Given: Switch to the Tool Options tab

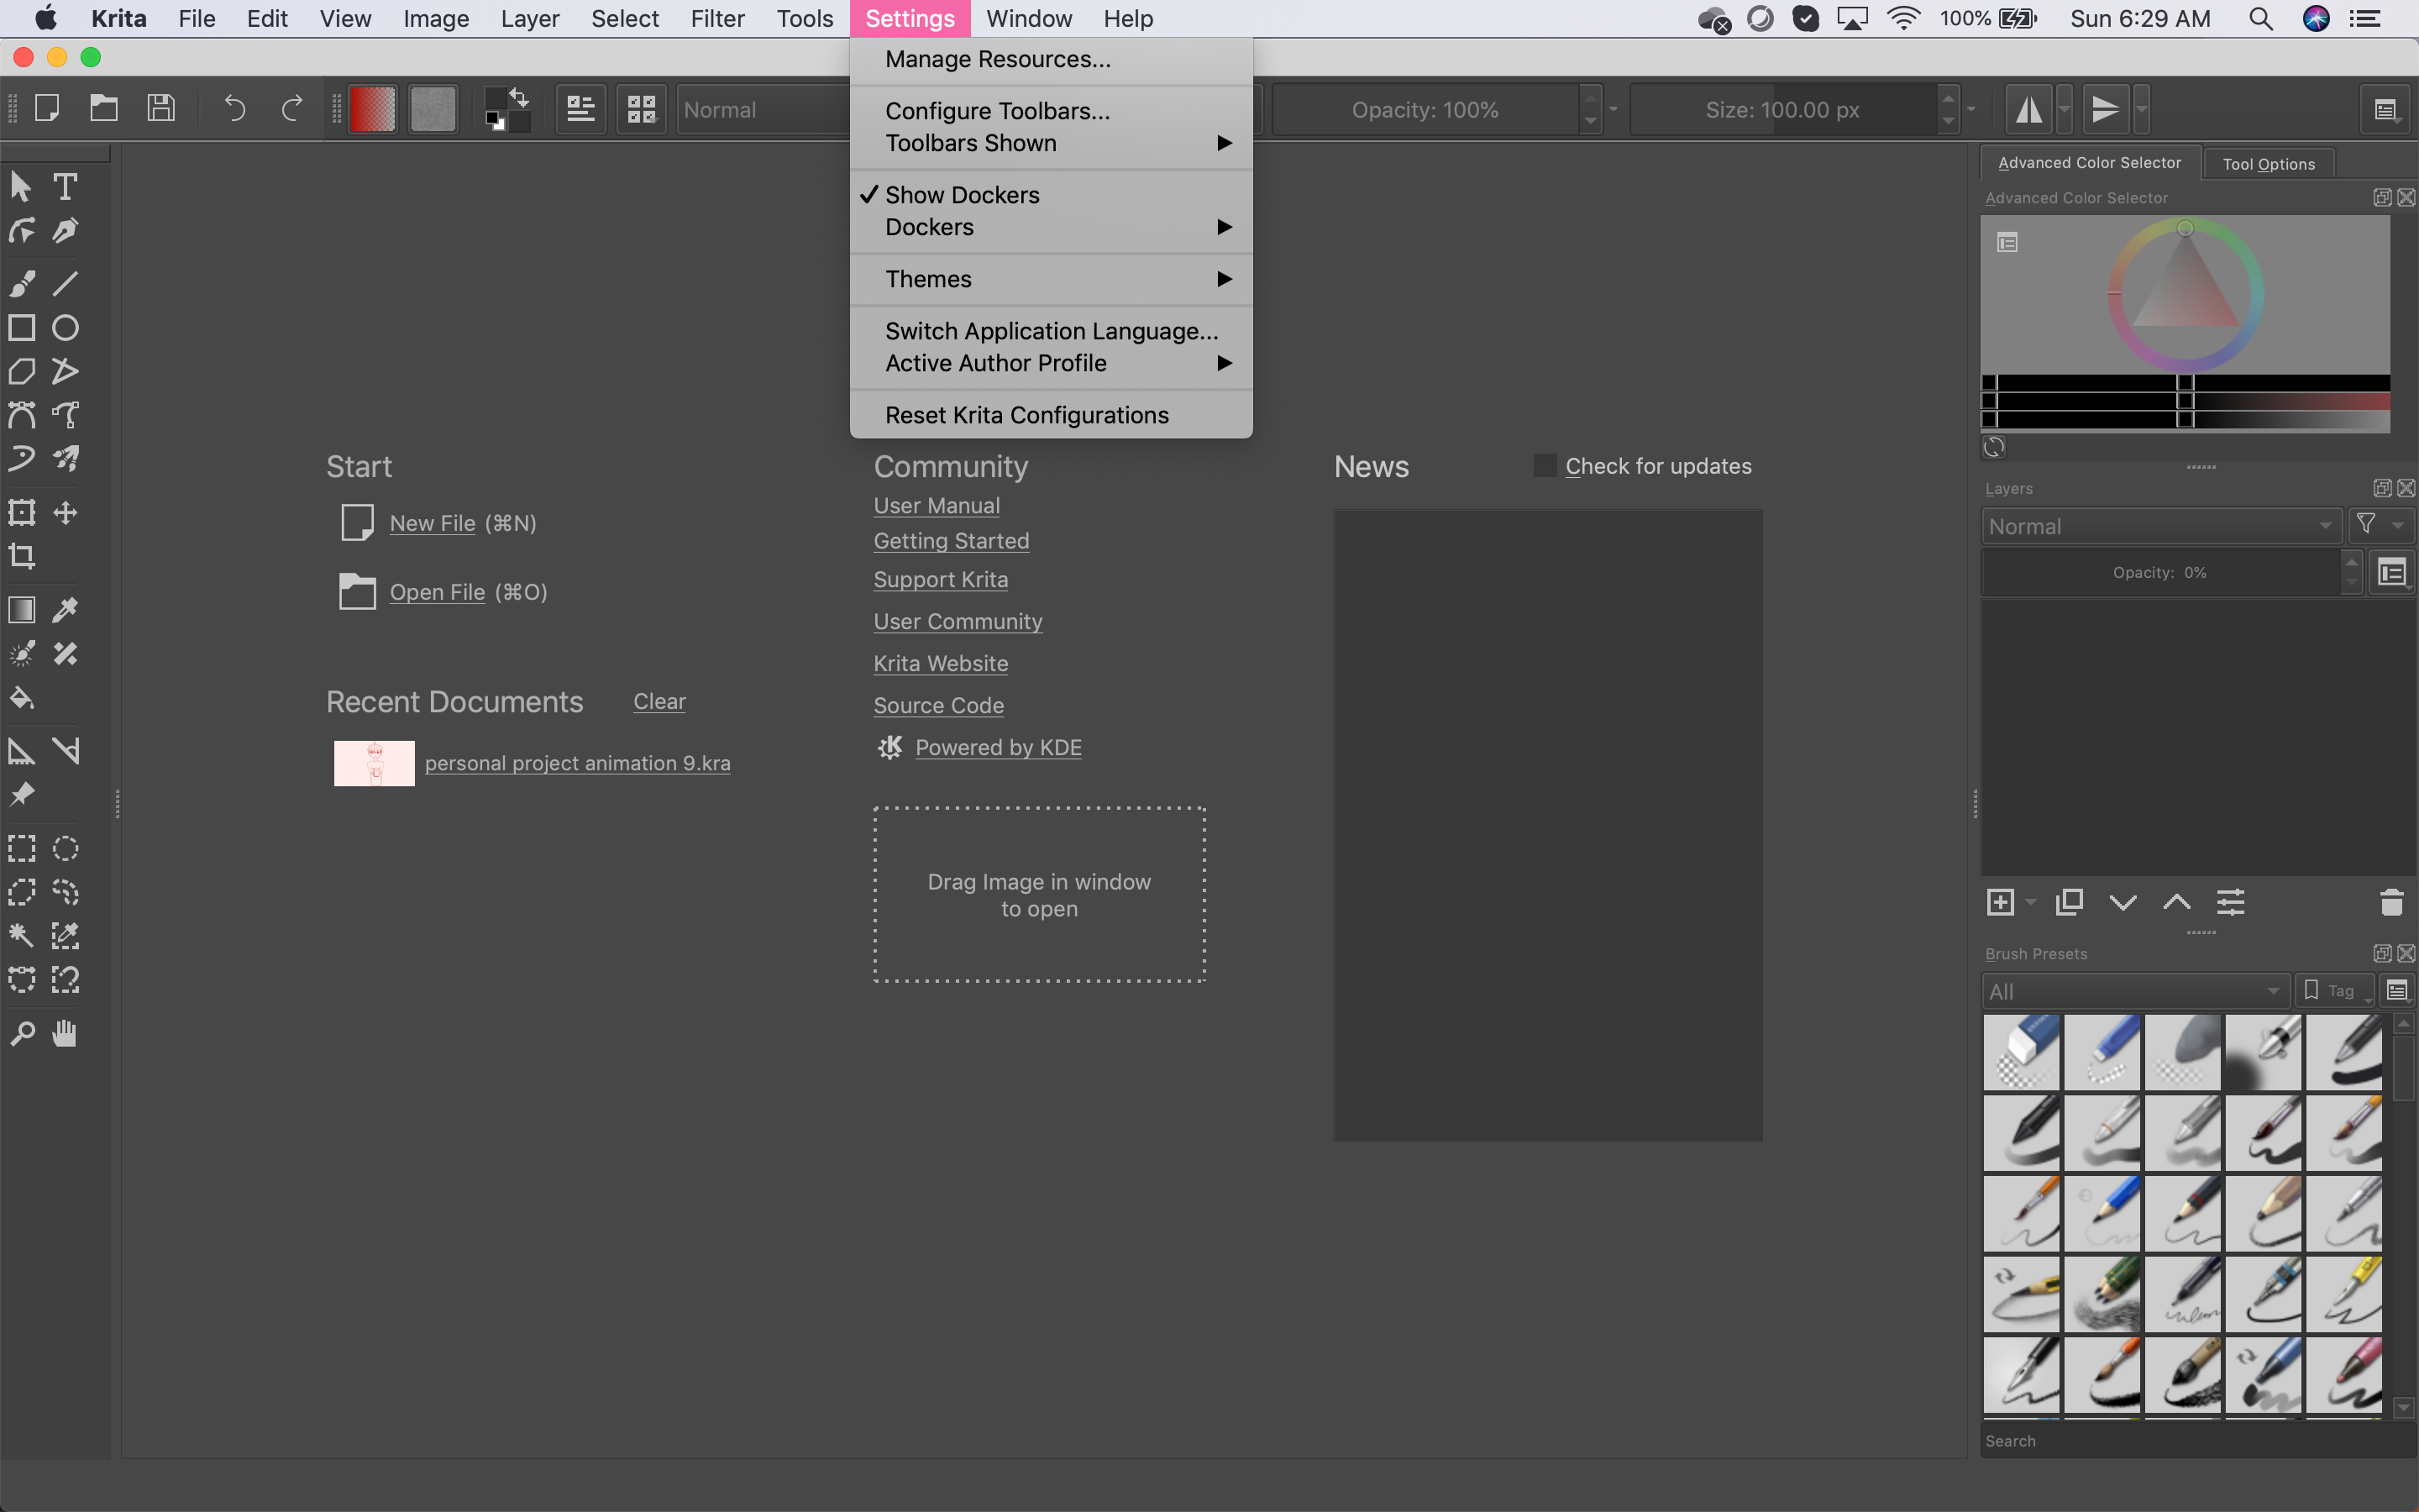Looking at the screenshot, I should 2268,164.
